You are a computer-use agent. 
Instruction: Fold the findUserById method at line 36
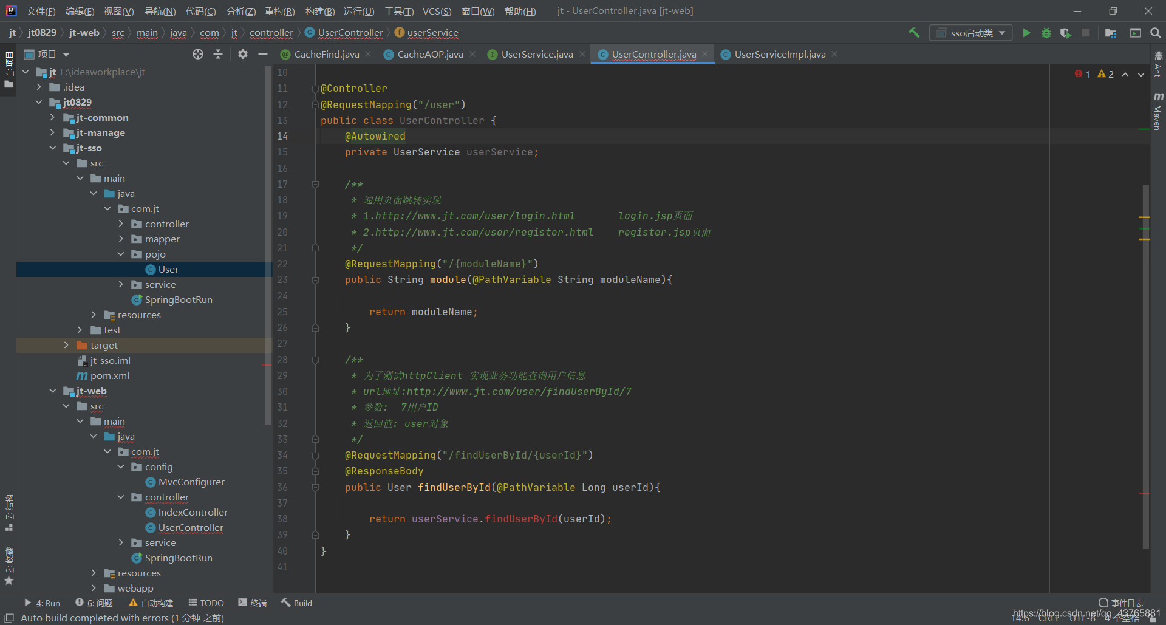point(315,487)
